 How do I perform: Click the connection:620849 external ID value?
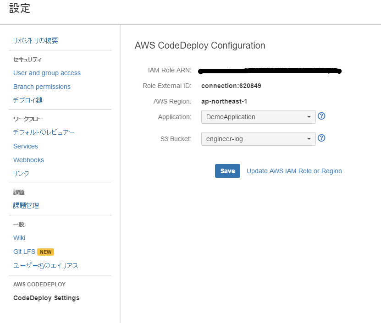231,86
